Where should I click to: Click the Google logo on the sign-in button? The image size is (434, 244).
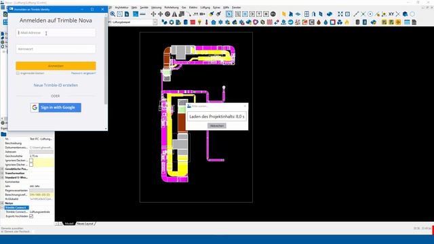[x=35, y=107]
